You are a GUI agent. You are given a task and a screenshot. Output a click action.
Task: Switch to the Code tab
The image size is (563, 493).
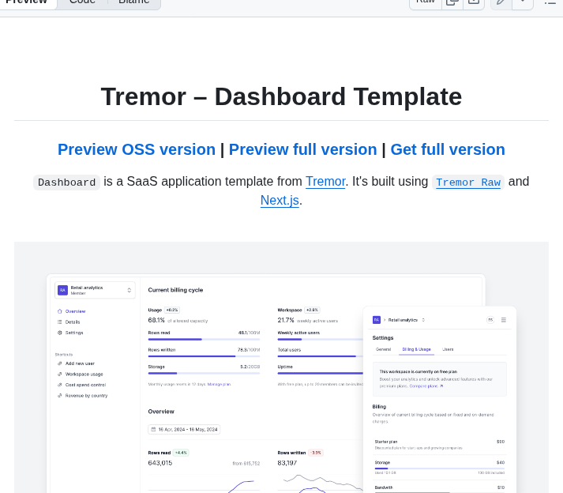click(x=82, y=2)
